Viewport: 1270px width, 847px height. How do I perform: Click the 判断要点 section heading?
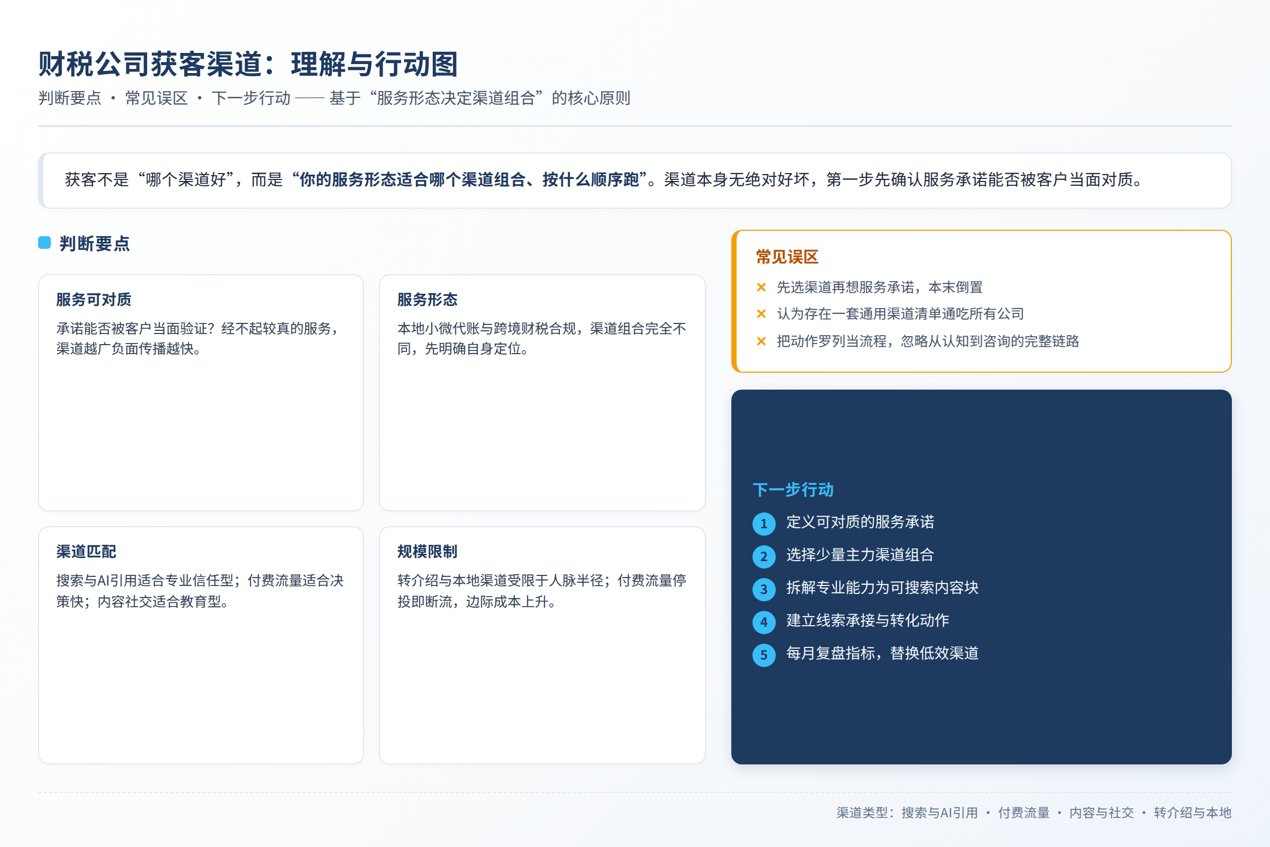pos(95,243)
